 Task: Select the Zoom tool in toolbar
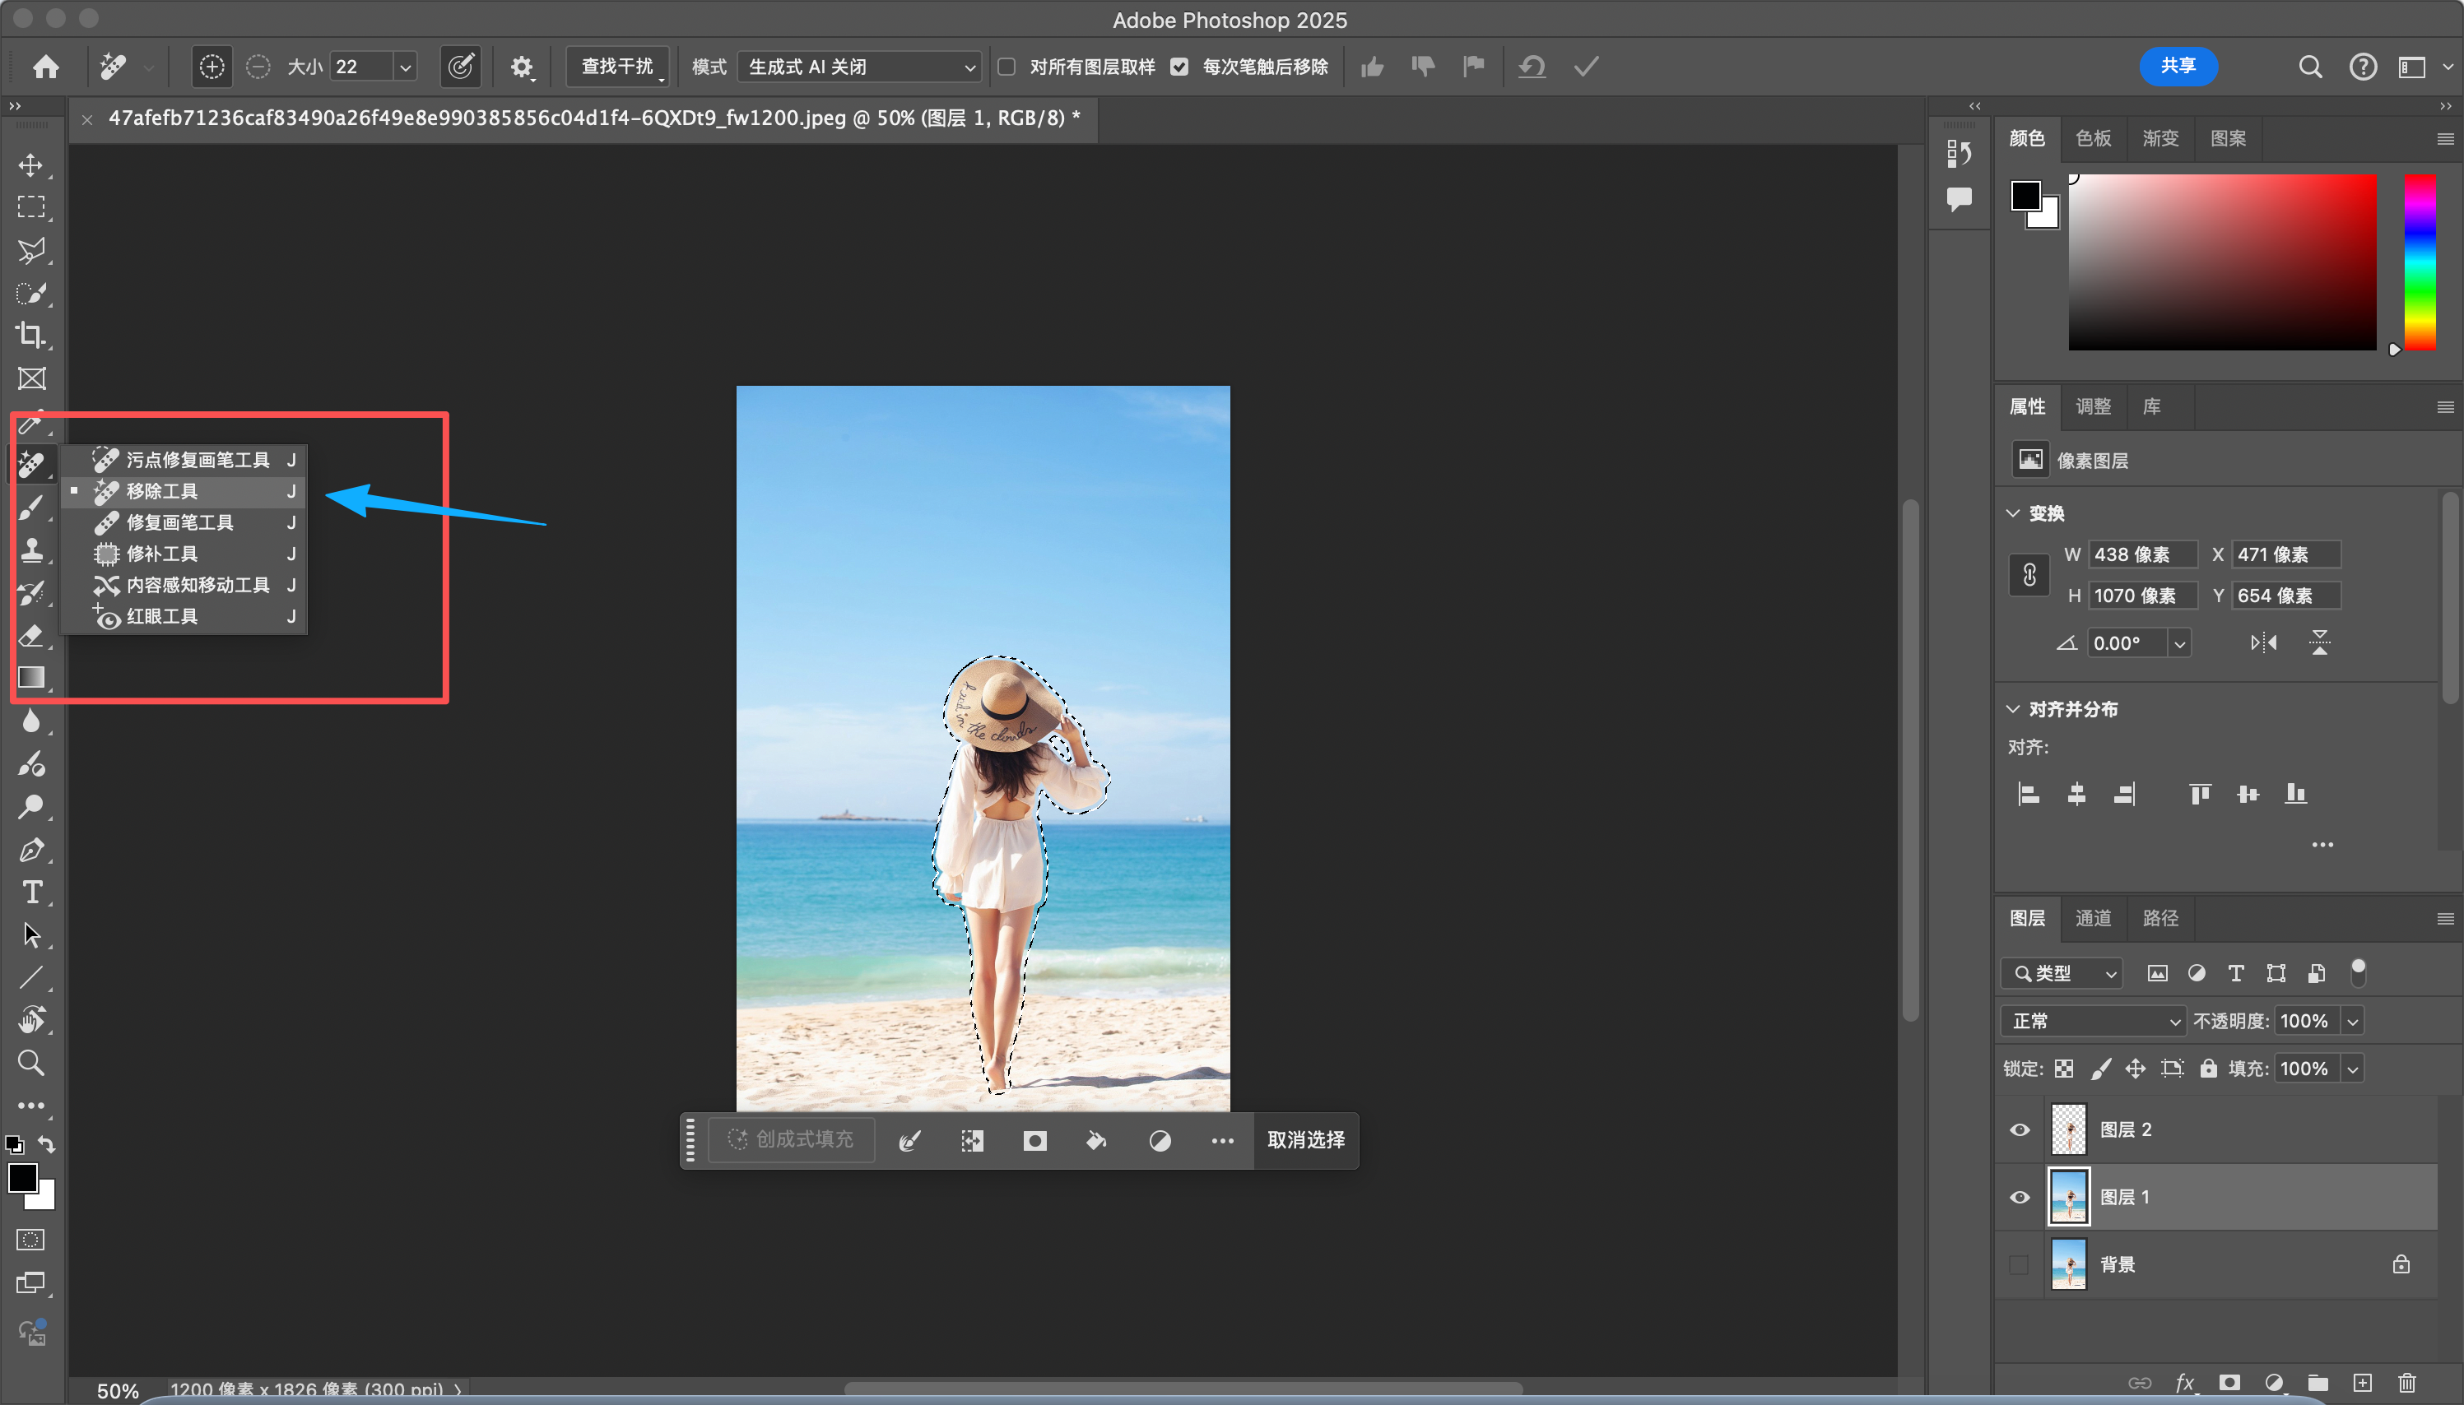tap(31, 1063)
